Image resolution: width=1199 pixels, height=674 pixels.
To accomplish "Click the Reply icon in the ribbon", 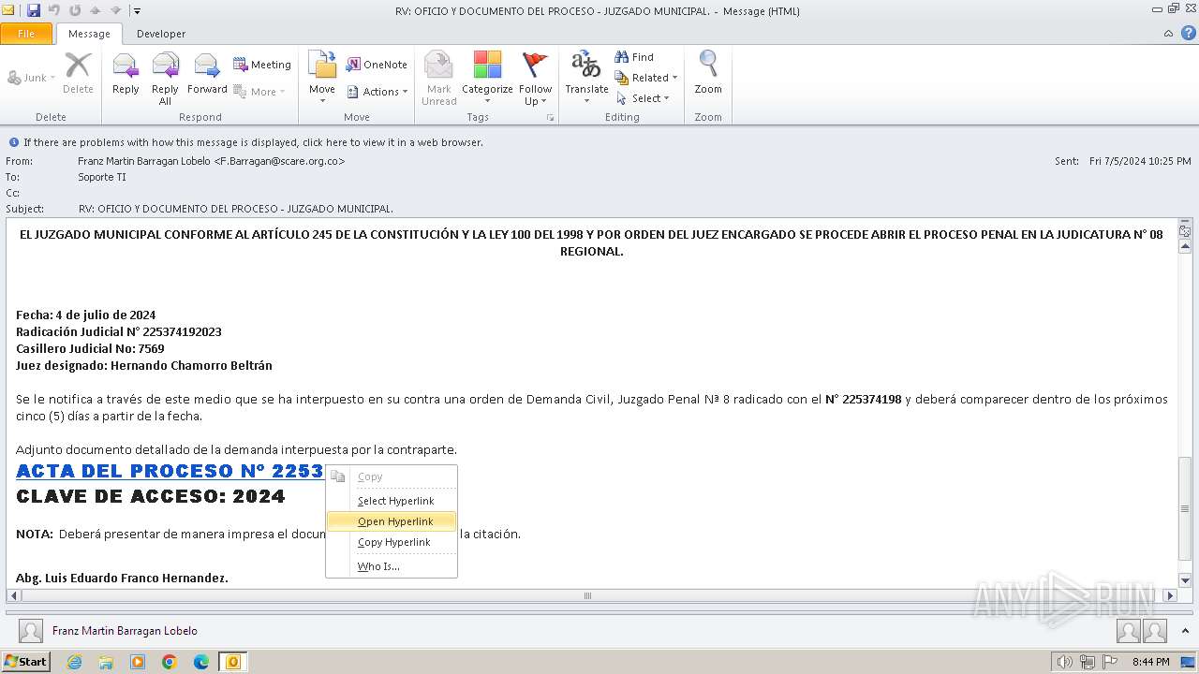I will (126, 74).
